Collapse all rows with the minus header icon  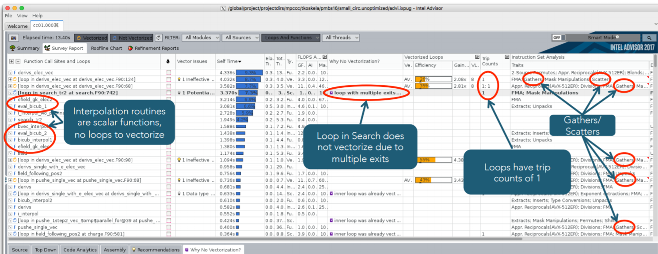18,61
